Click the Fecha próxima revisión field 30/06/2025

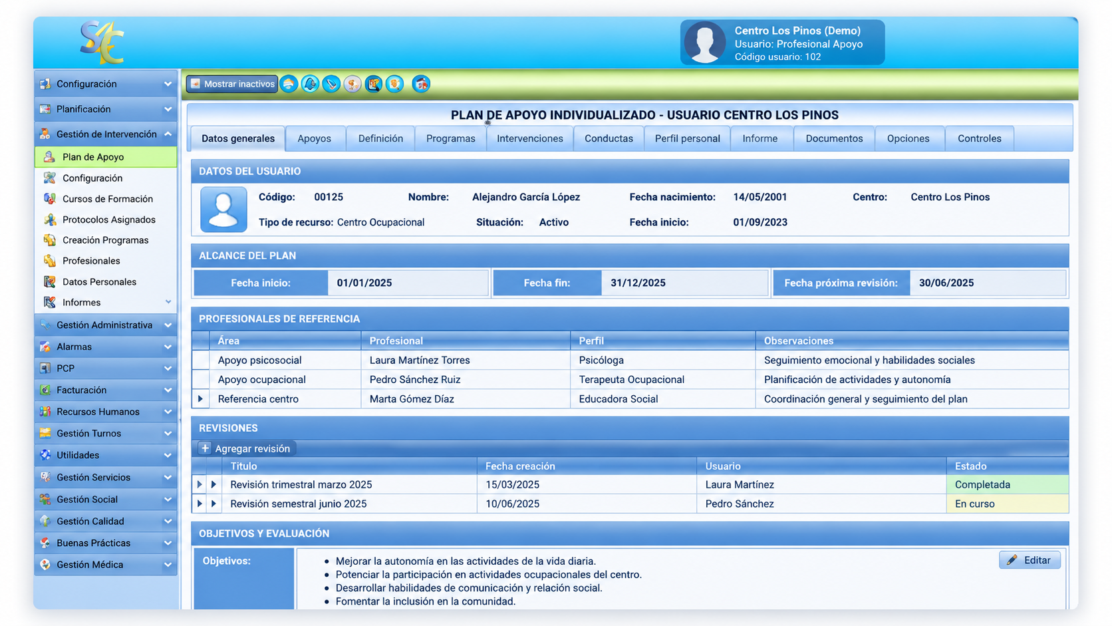(988, 283)
